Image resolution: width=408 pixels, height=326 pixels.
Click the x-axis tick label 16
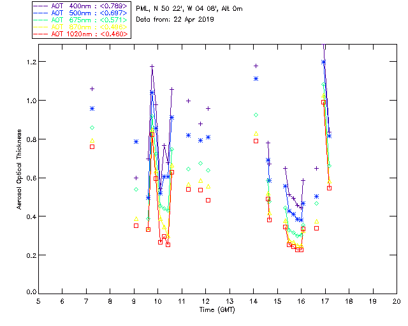301,301
